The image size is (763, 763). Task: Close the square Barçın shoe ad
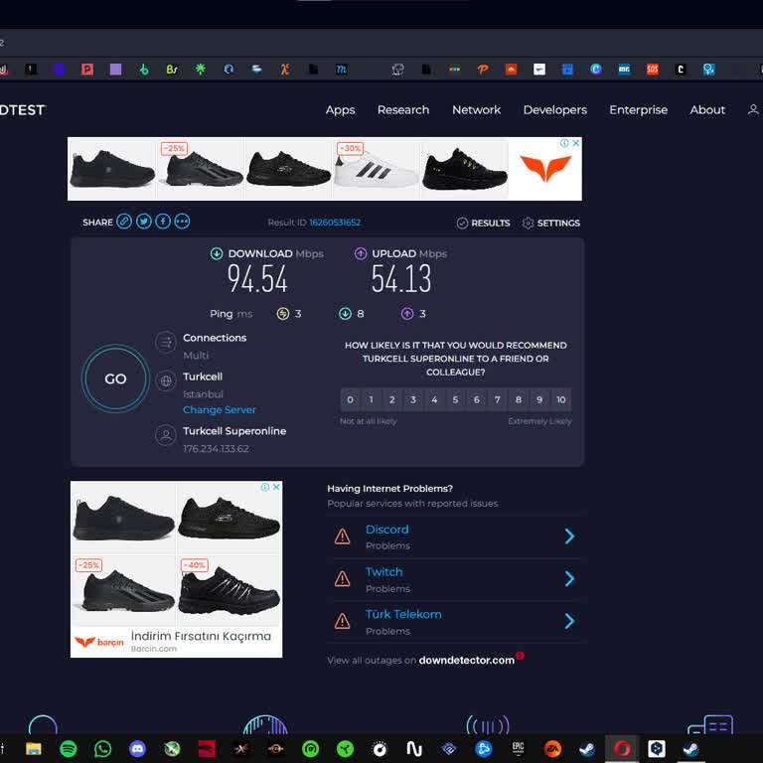point(276,487)
